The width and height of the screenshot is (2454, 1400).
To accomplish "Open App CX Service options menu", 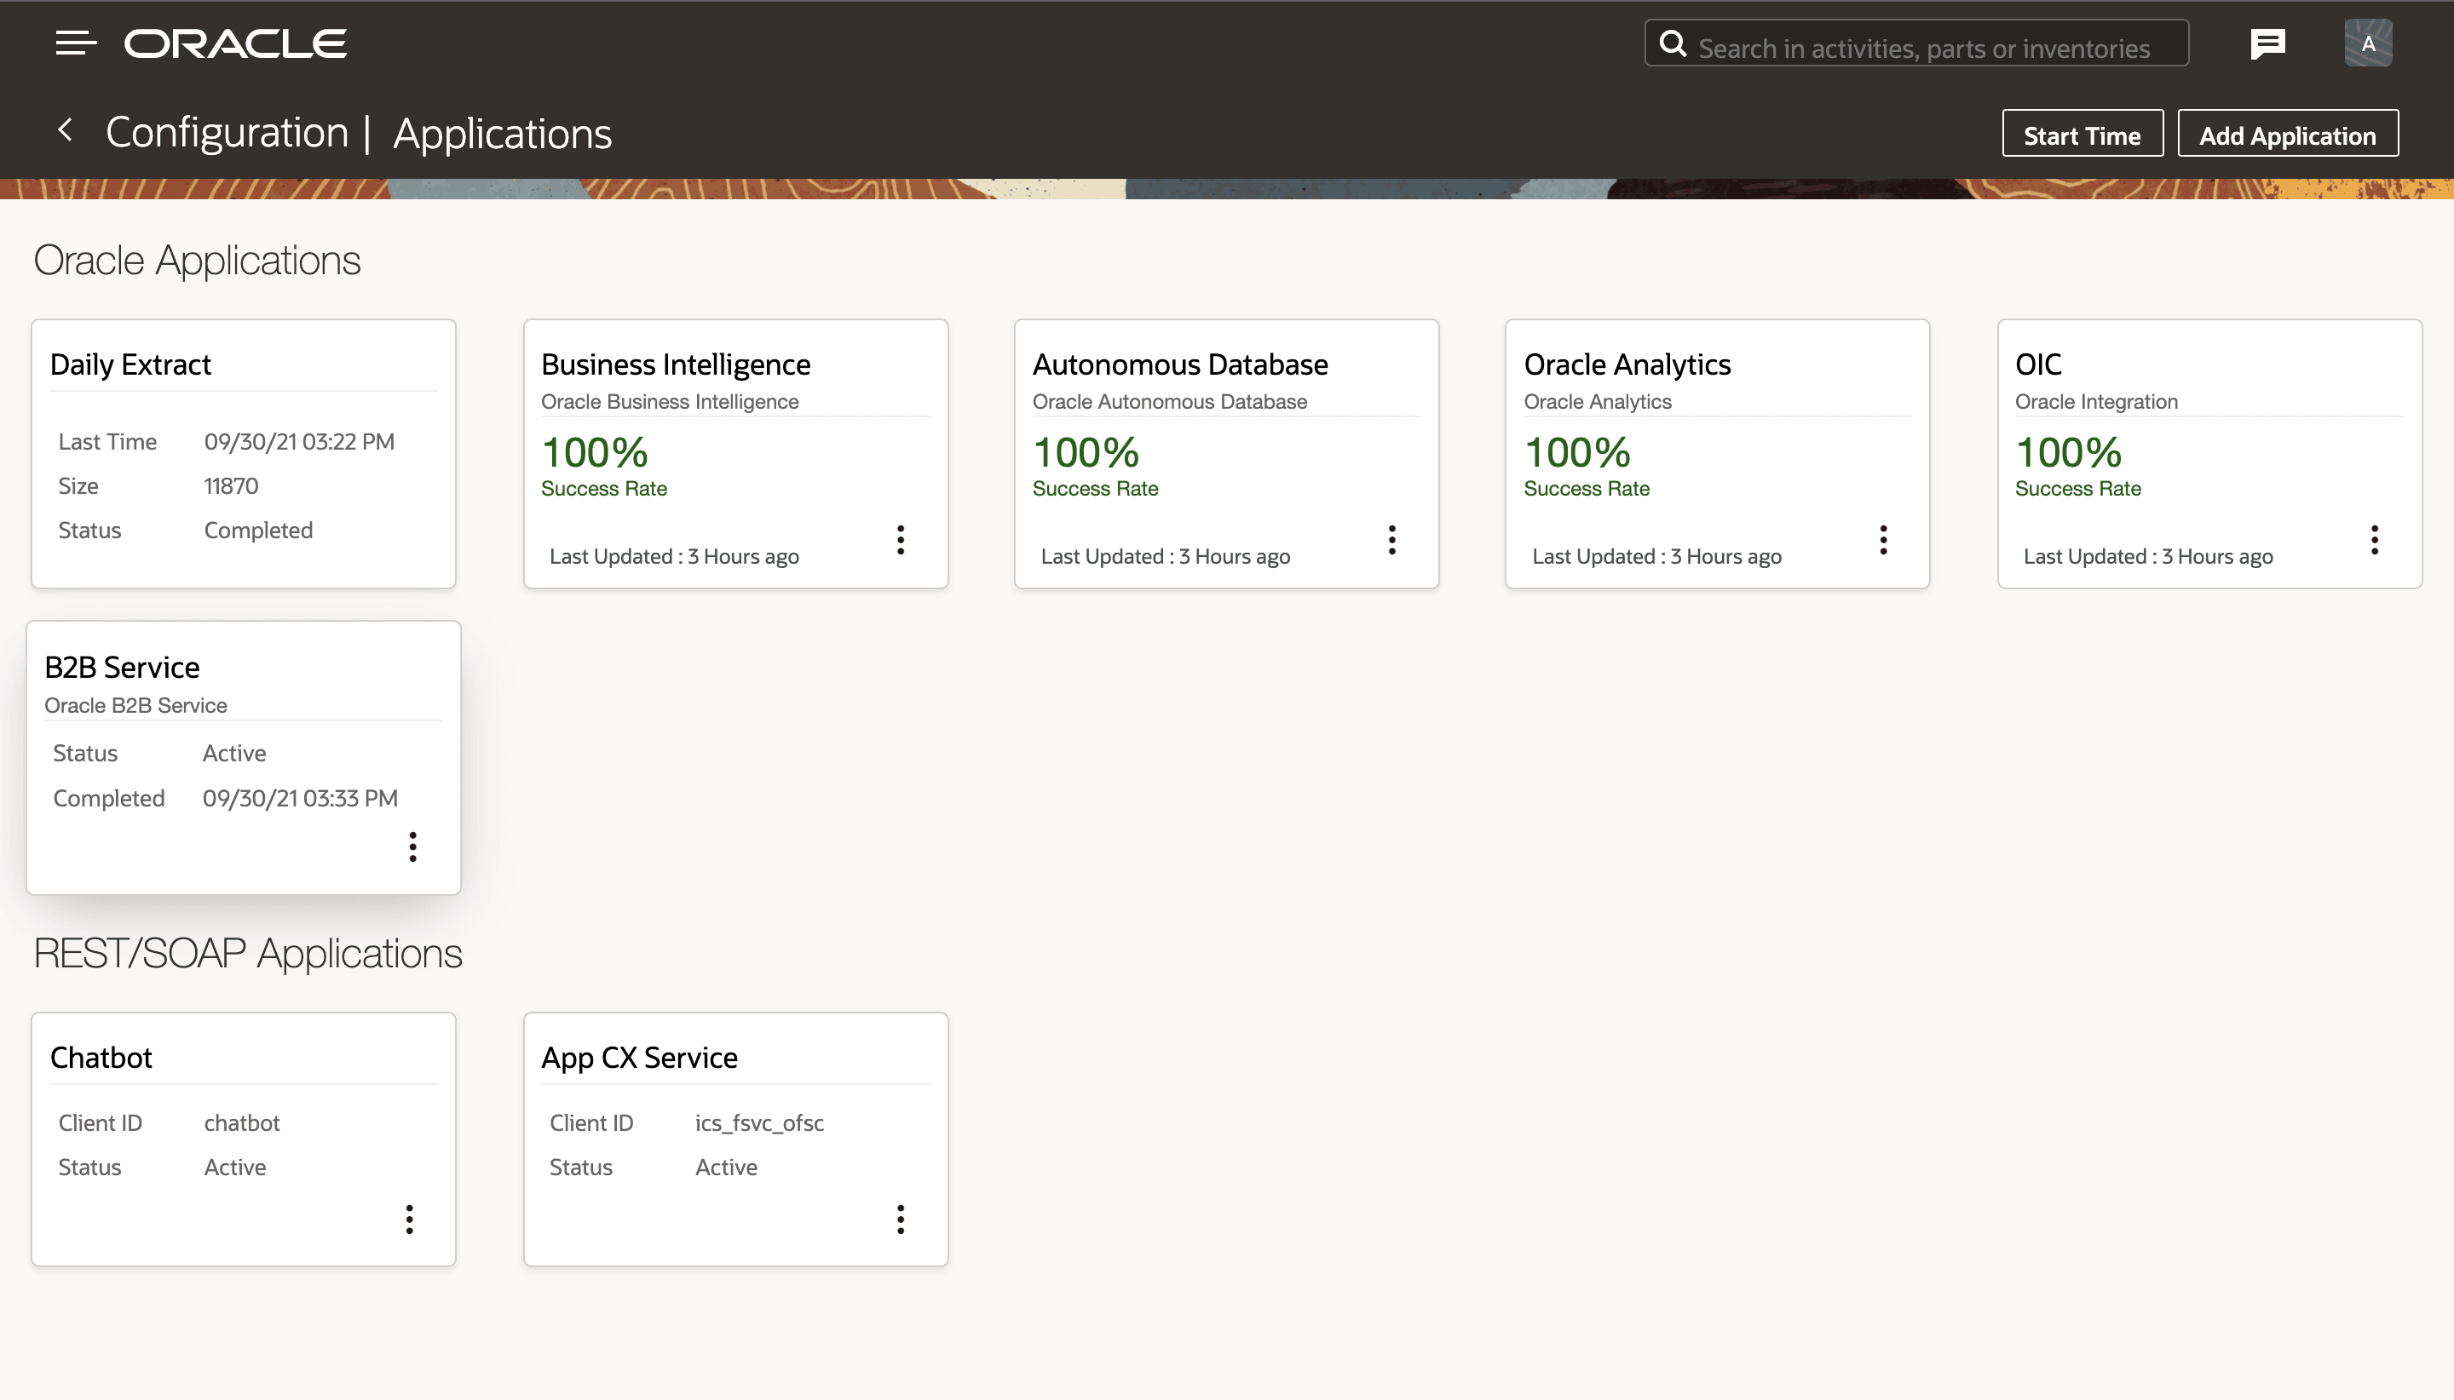I will coord(901,1219).
